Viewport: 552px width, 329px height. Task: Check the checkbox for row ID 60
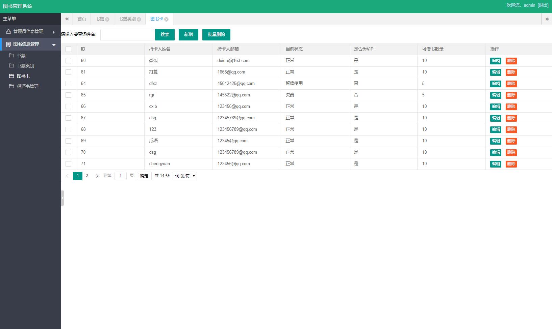click(68, 61)
